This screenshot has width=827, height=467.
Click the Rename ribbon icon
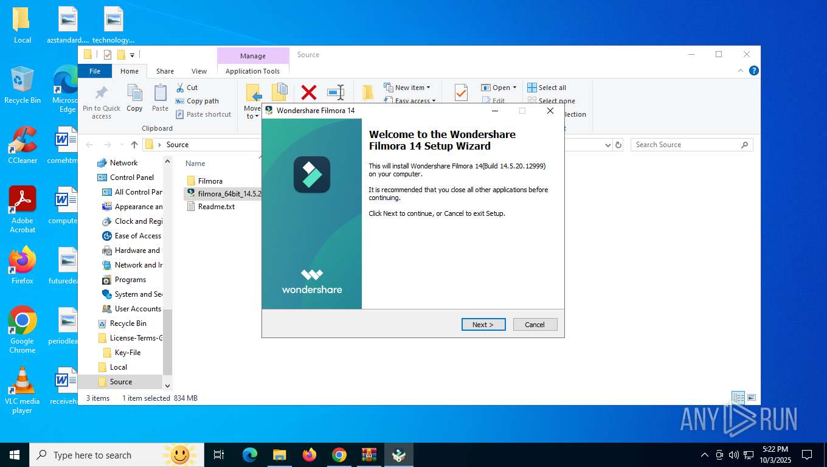point(336,92)
